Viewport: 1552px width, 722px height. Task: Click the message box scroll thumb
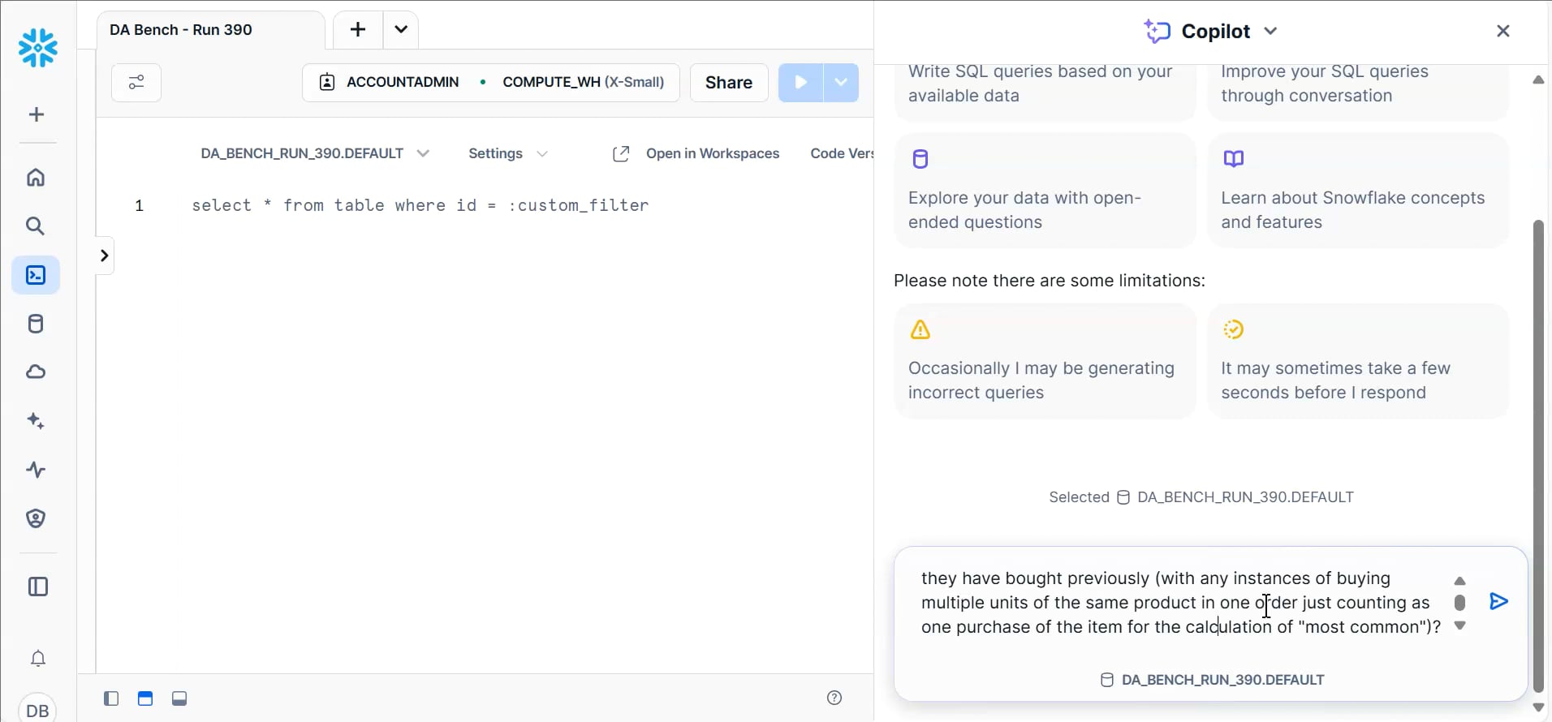point(1459,603)
